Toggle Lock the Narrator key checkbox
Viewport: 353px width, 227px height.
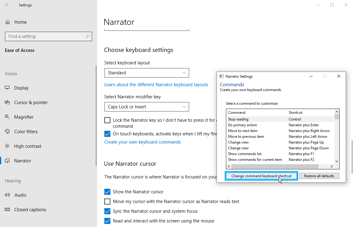(107, 120)
